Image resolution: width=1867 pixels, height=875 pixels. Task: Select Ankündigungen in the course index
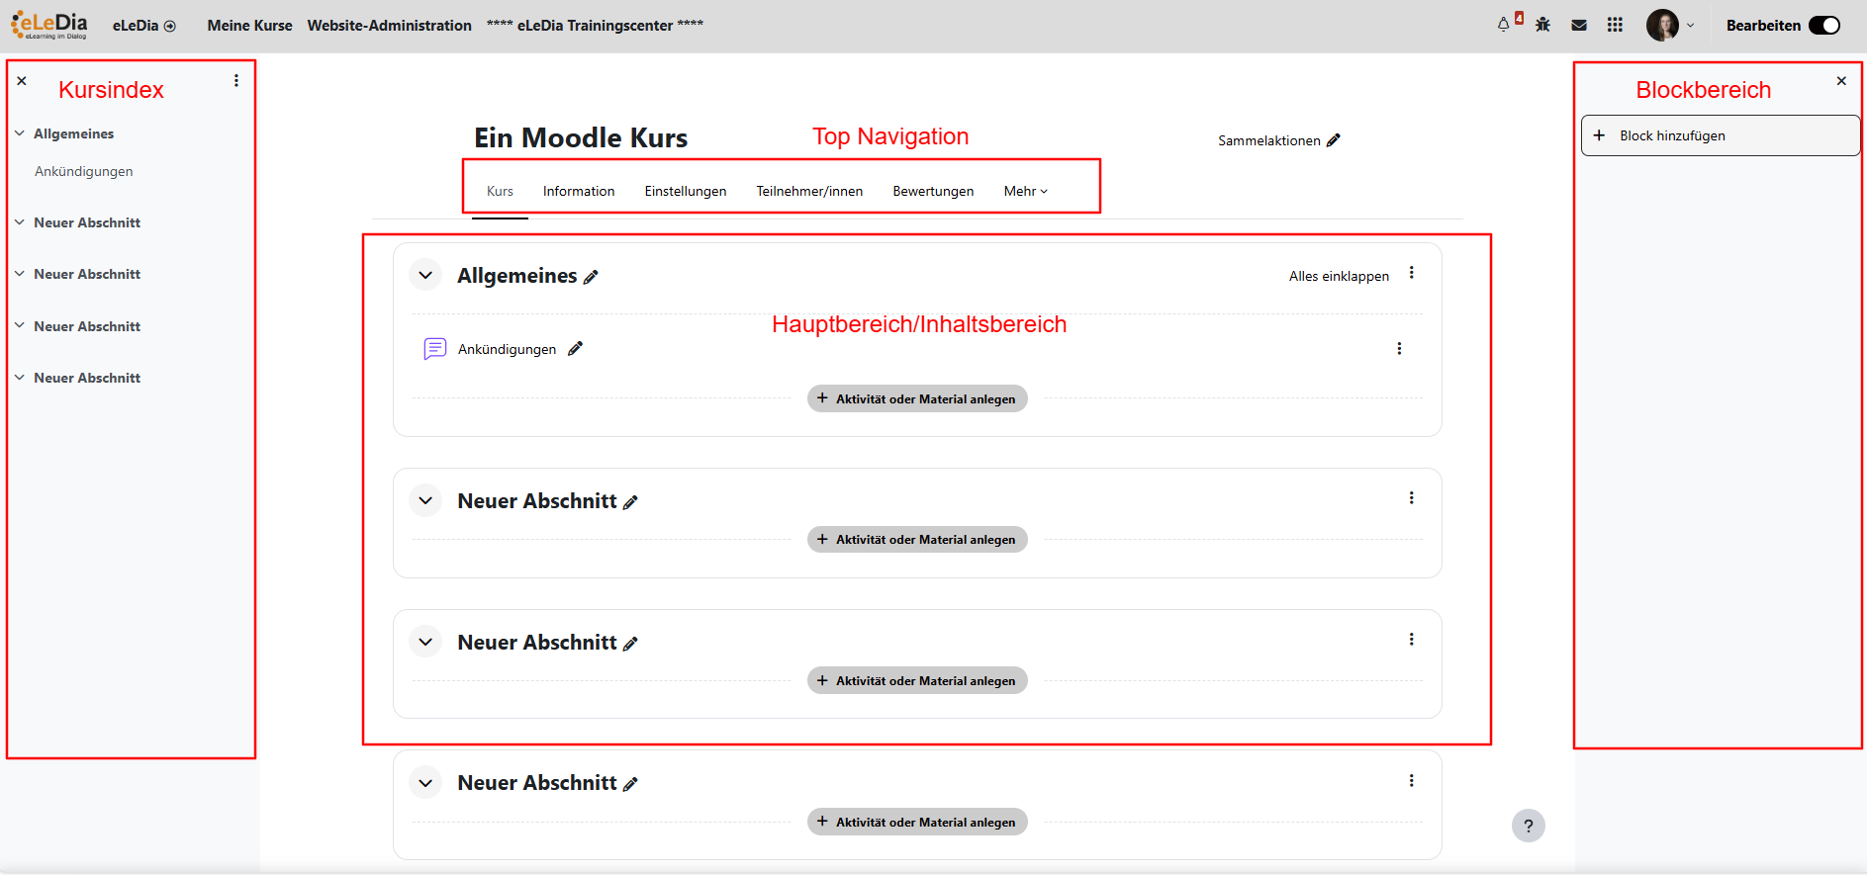(x=84, y=172)
